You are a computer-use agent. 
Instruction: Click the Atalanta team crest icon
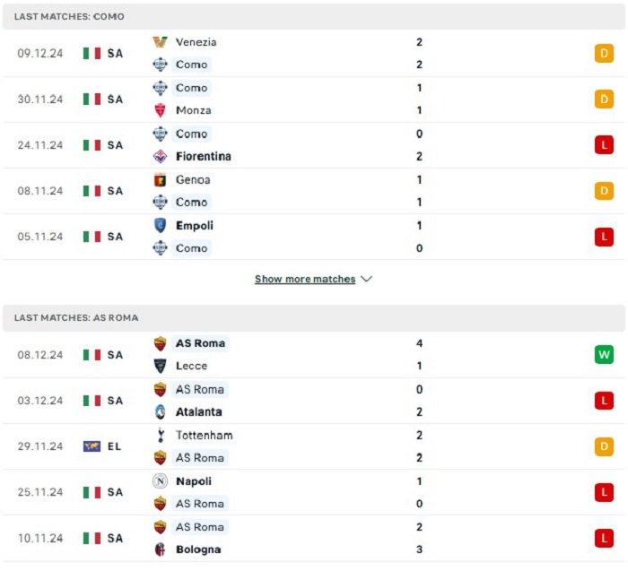(x=160, y=412)
